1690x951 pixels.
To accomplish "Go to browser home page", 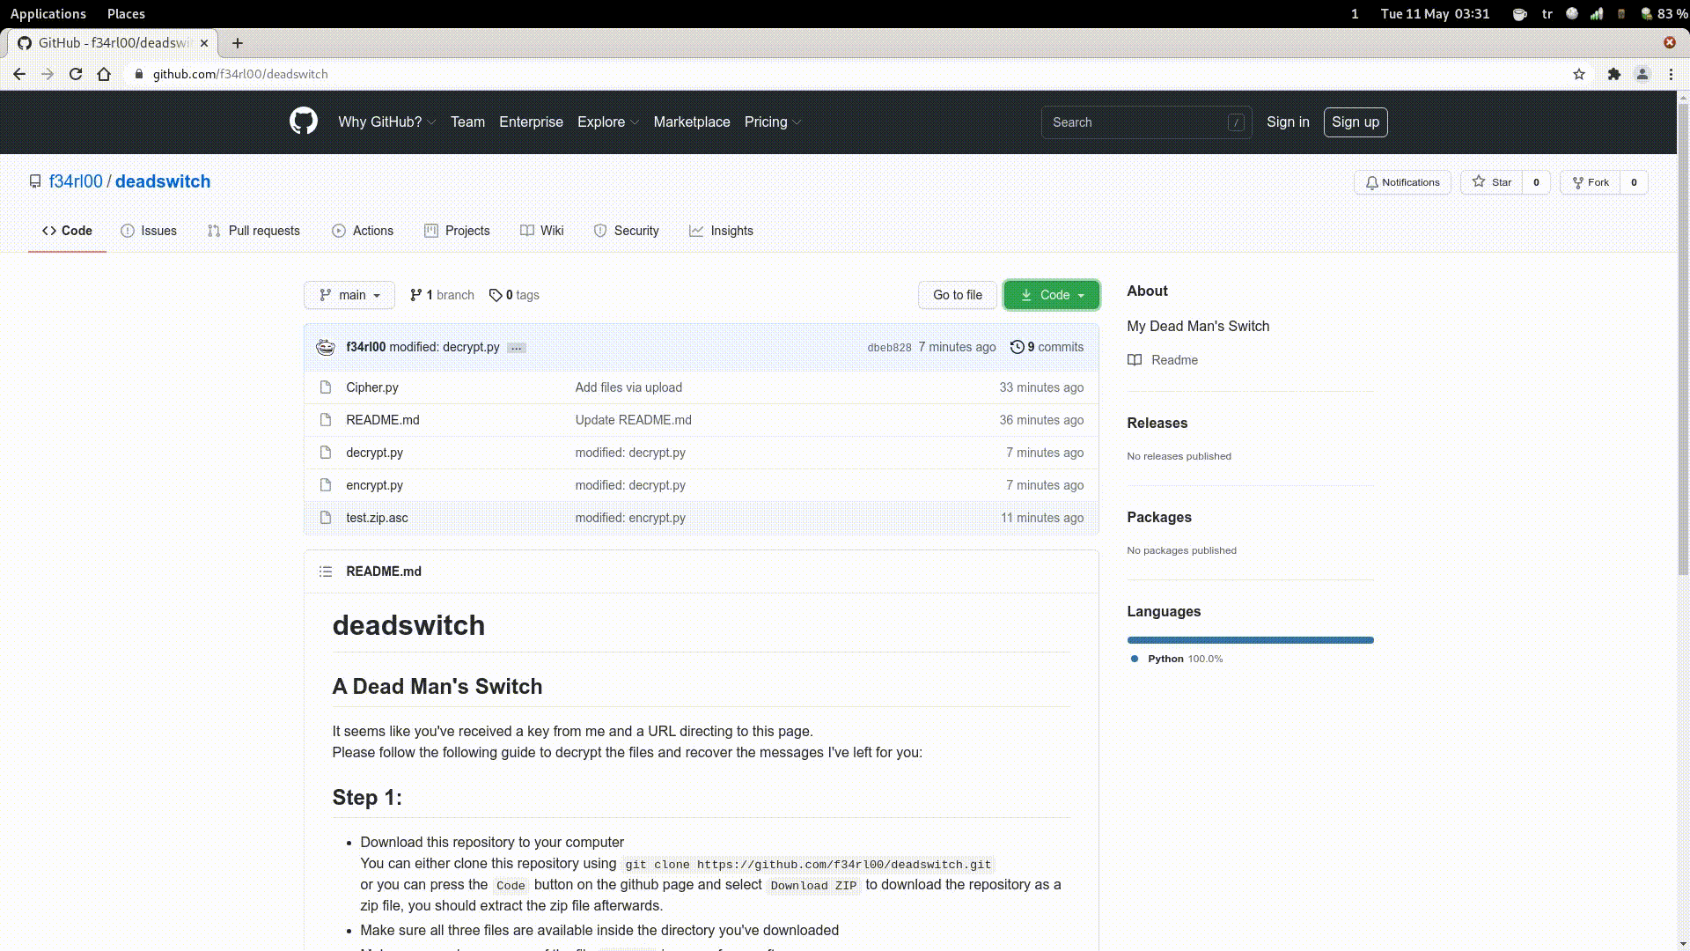I will point(104,75).
